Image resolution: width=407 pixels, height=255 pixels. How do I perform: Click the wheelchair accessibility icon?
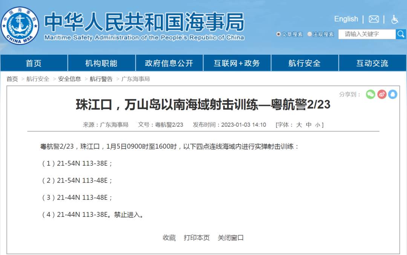click(395, 19)
